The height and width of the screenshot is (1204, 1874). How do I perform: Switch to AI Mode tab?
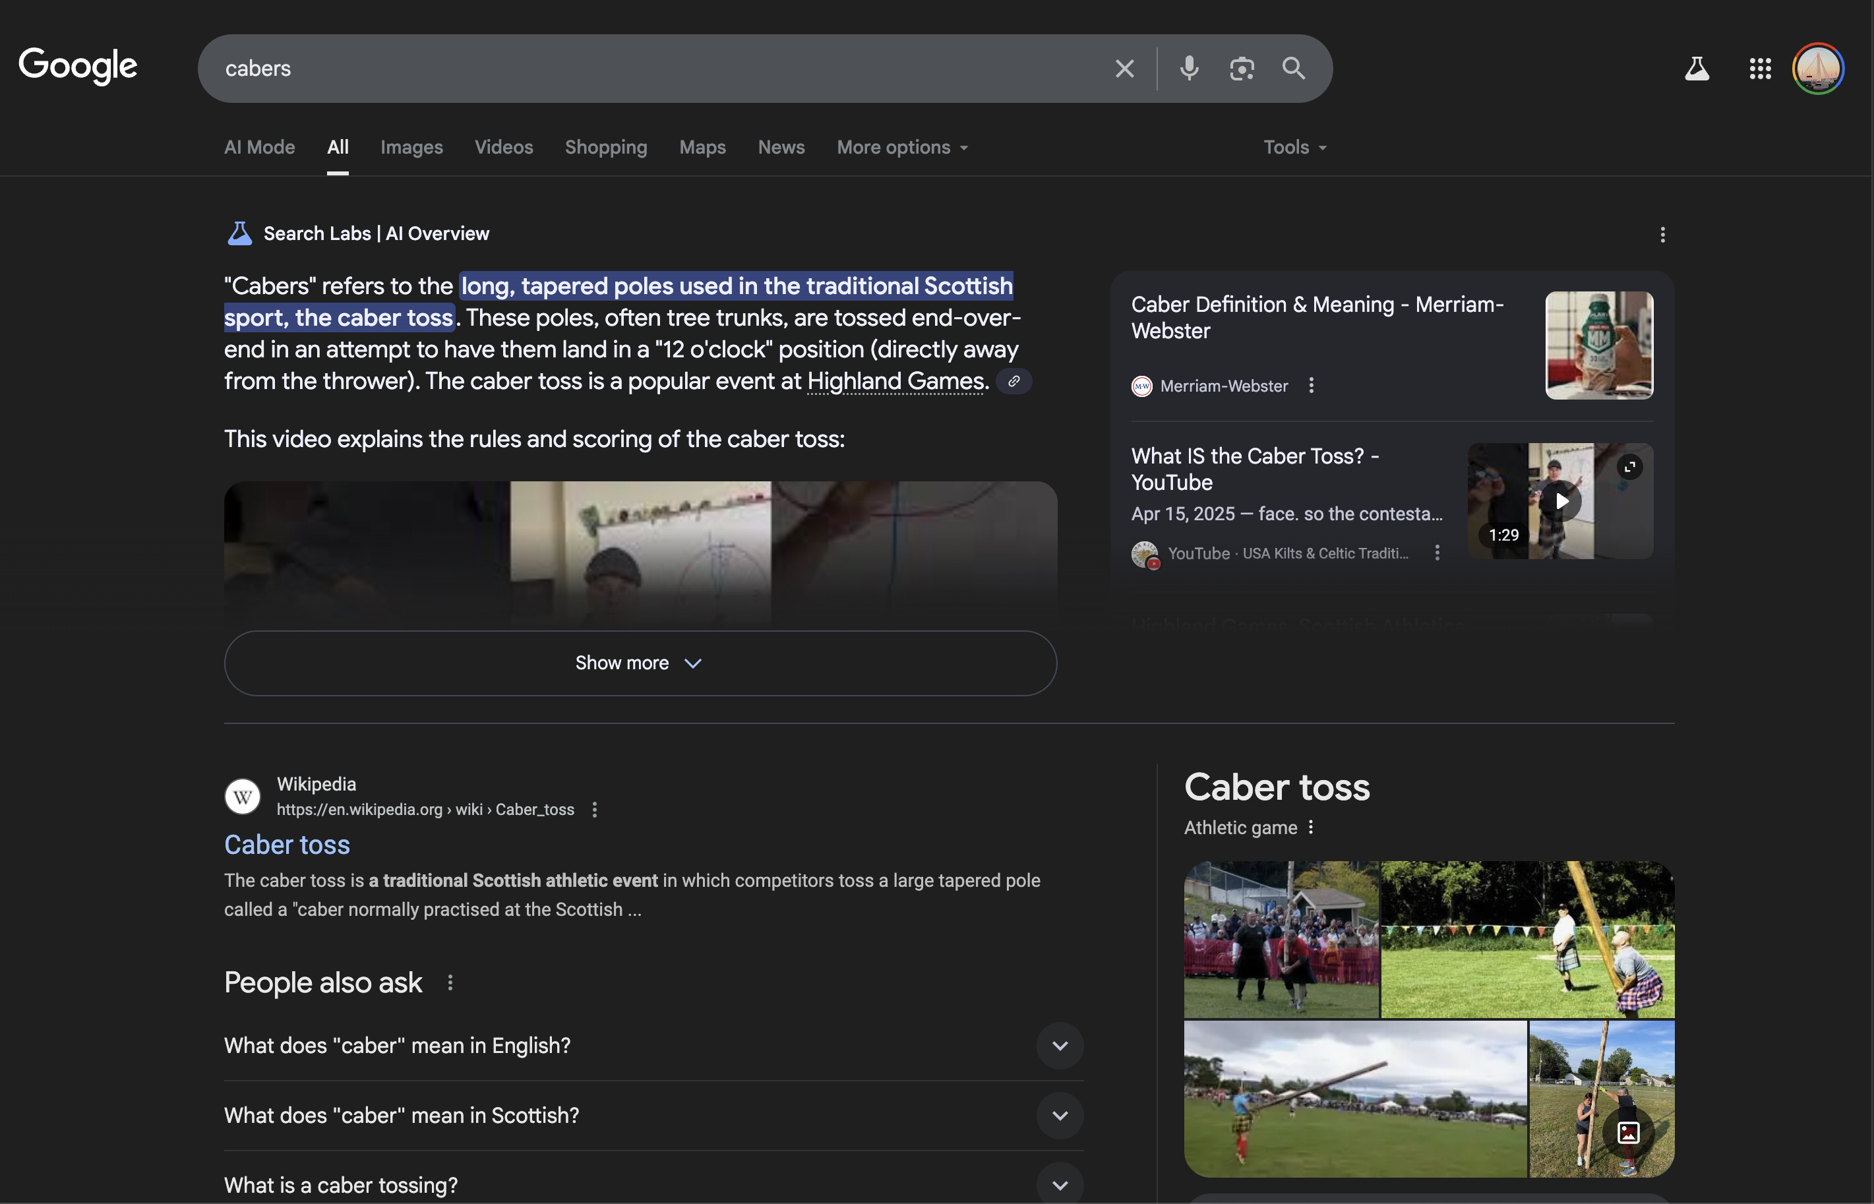(260, 147)
